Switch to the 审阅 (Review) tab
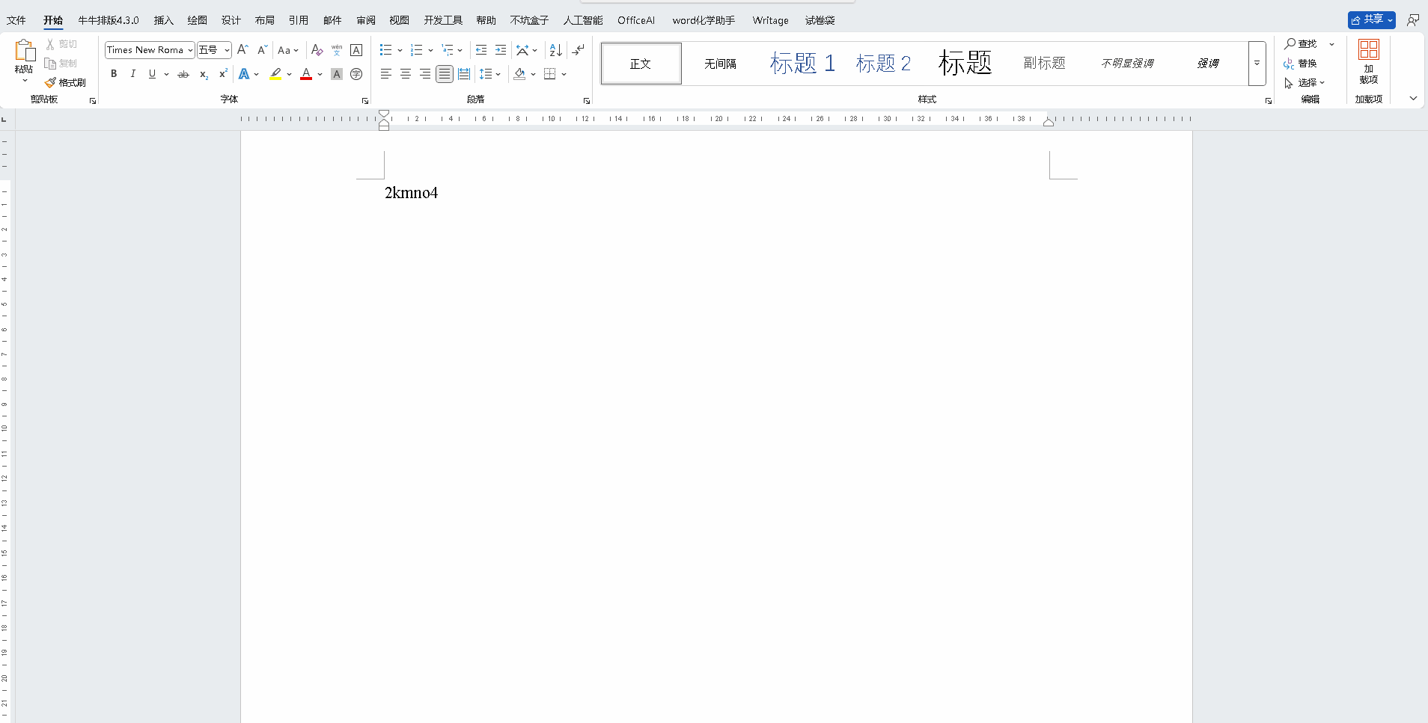Image resolution: width=1428 pixels, height=723 pixels. (366, 20)
